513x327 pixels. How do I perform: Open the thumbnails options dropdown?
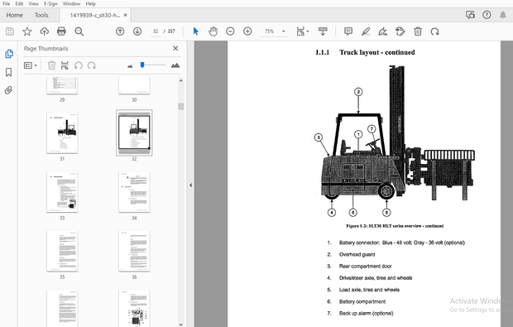click(30, 65)
